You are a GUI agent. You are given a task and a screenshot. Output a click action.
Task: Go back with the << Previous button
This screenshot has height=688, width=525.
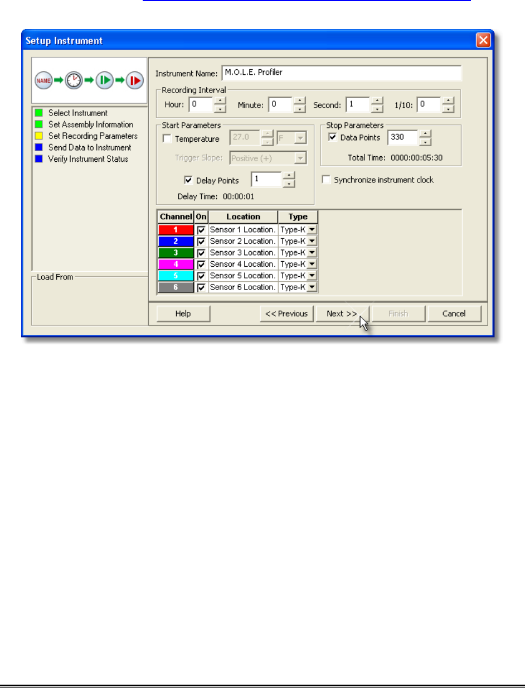point(286,314)
